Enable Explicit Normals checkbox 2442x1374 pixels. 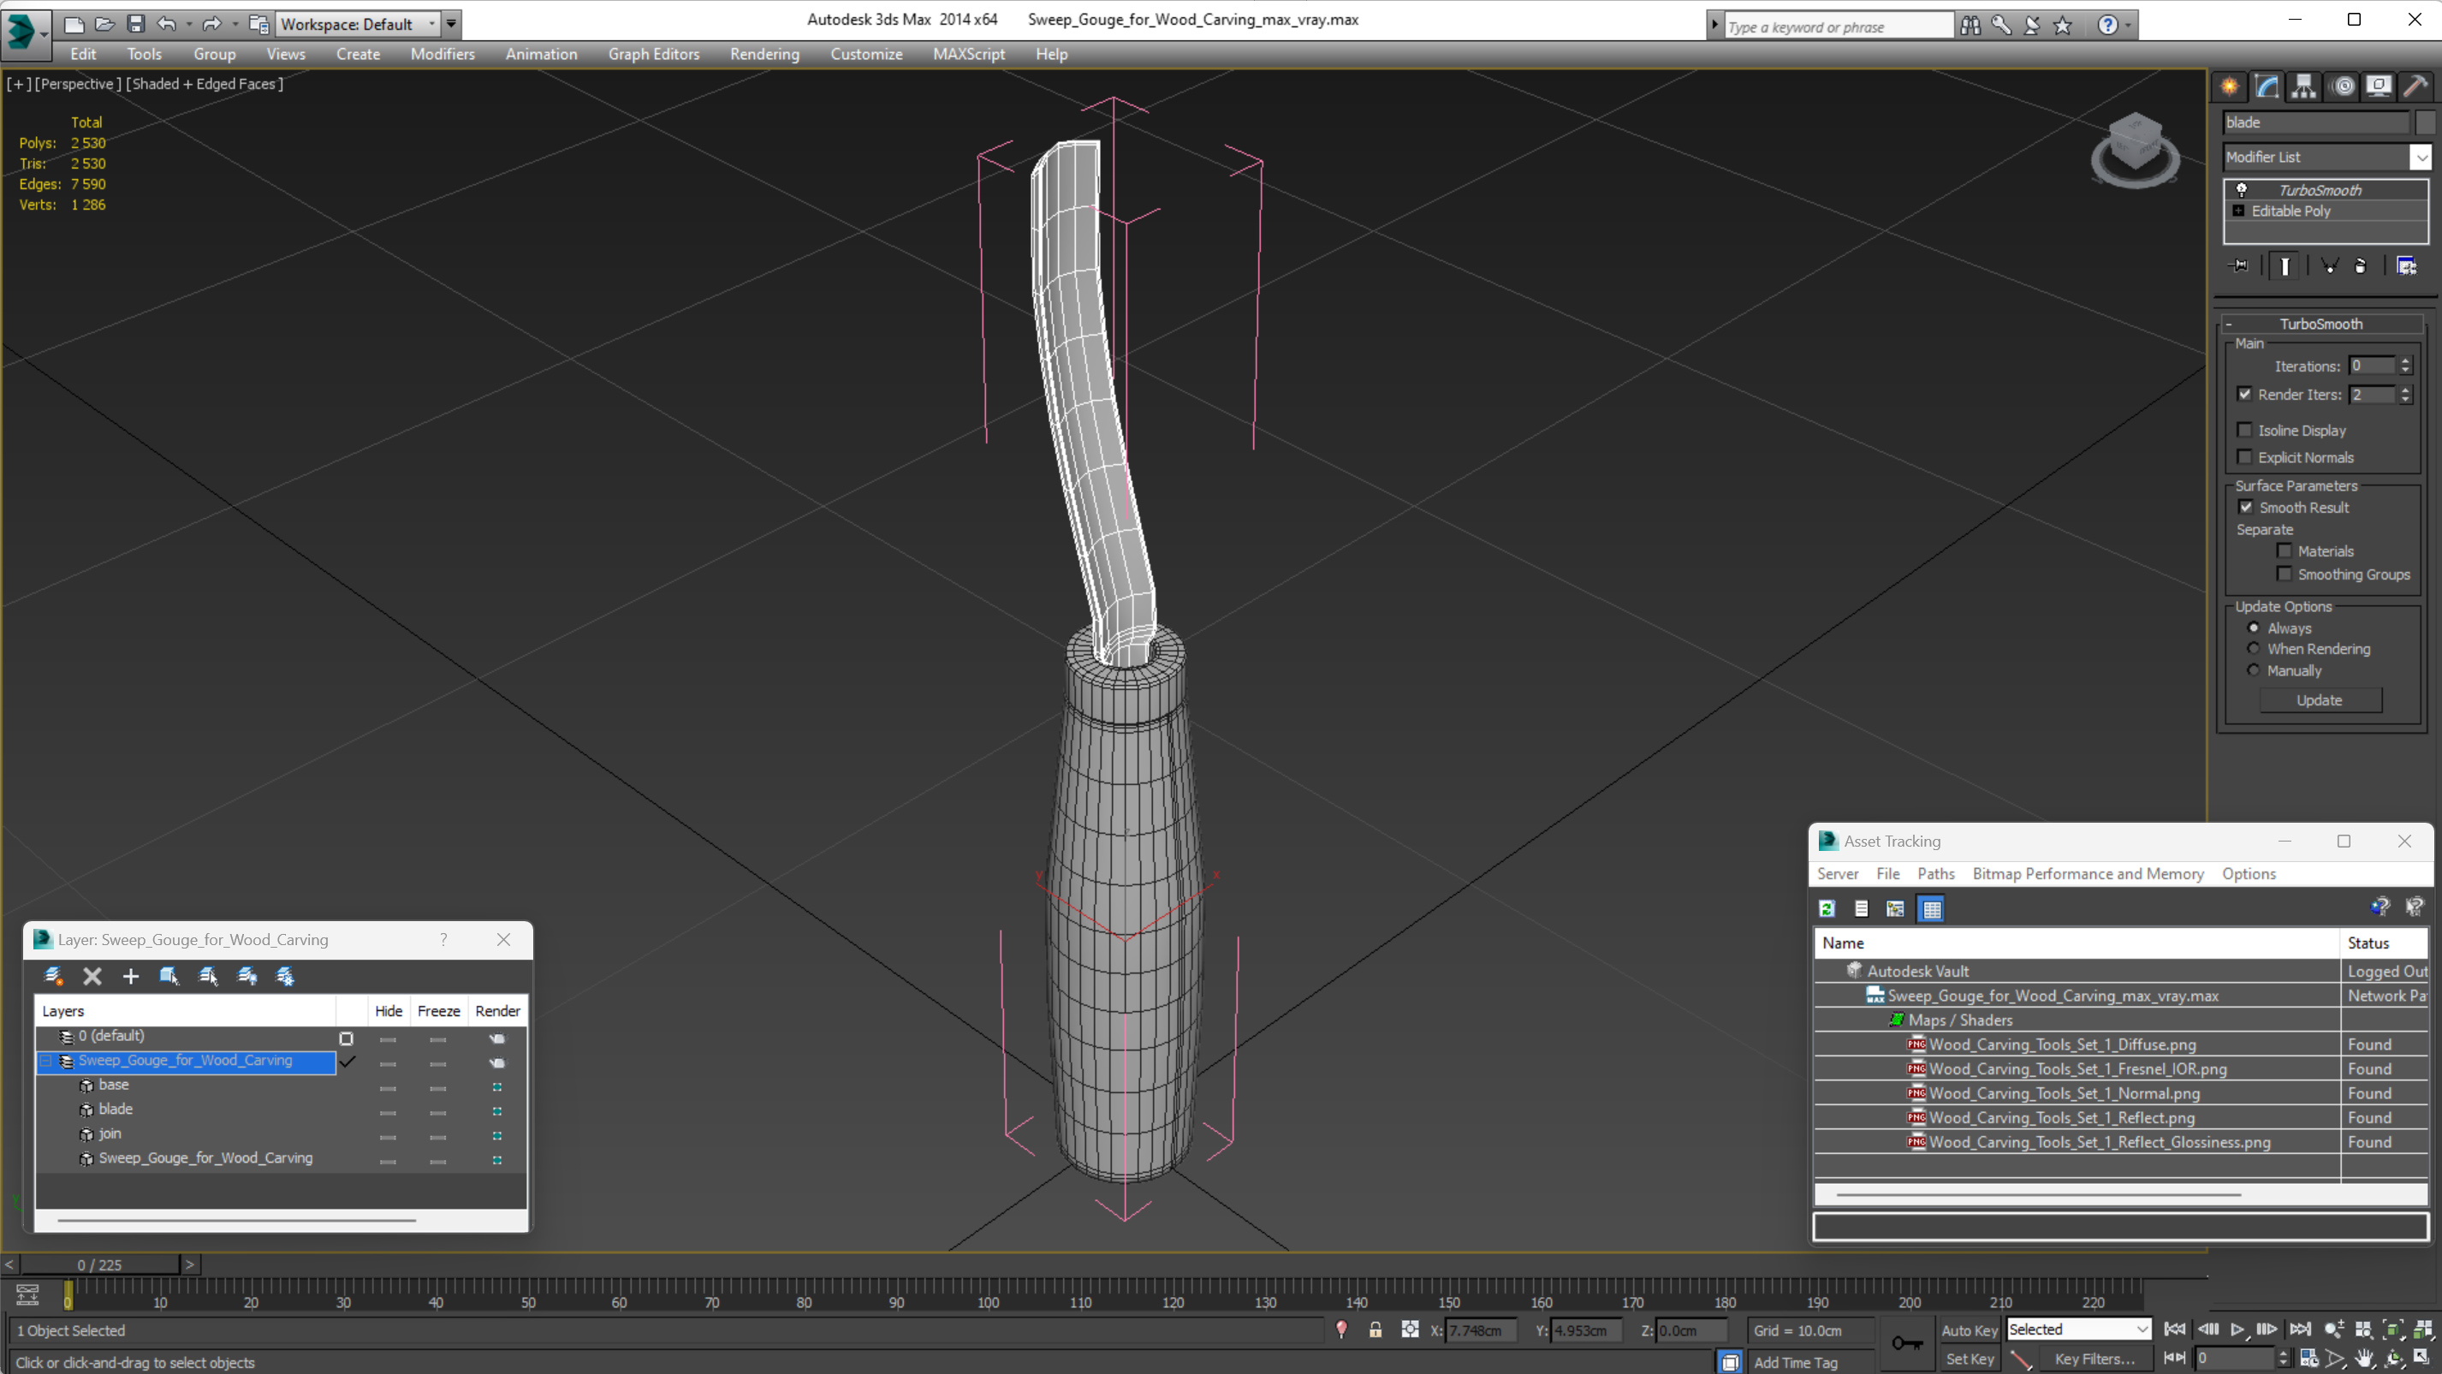(2244, 457)
